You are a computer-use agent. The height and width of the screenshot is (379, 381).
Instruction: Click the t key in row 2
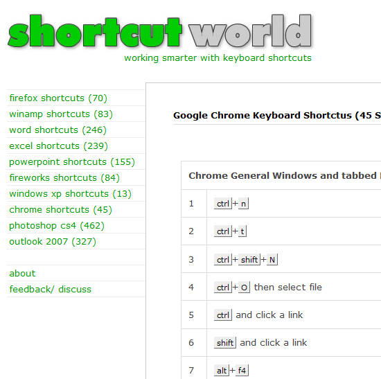coord(242,231)
